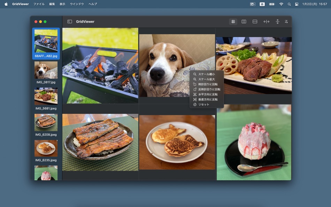Select the IMG_5681.jpeg steak thumbnail

tap(46, 96)
